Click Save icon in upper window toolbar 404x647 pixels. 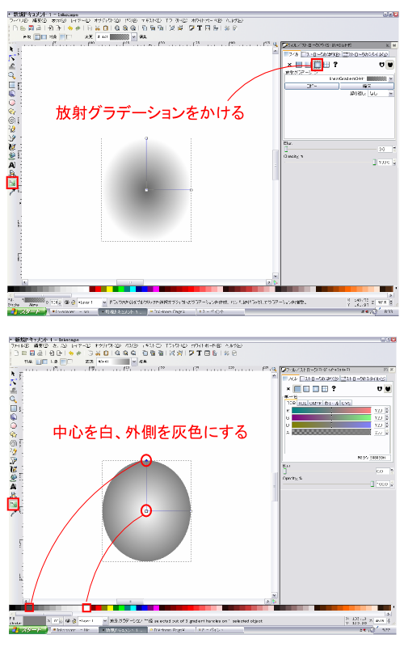(x=31, y=28)
